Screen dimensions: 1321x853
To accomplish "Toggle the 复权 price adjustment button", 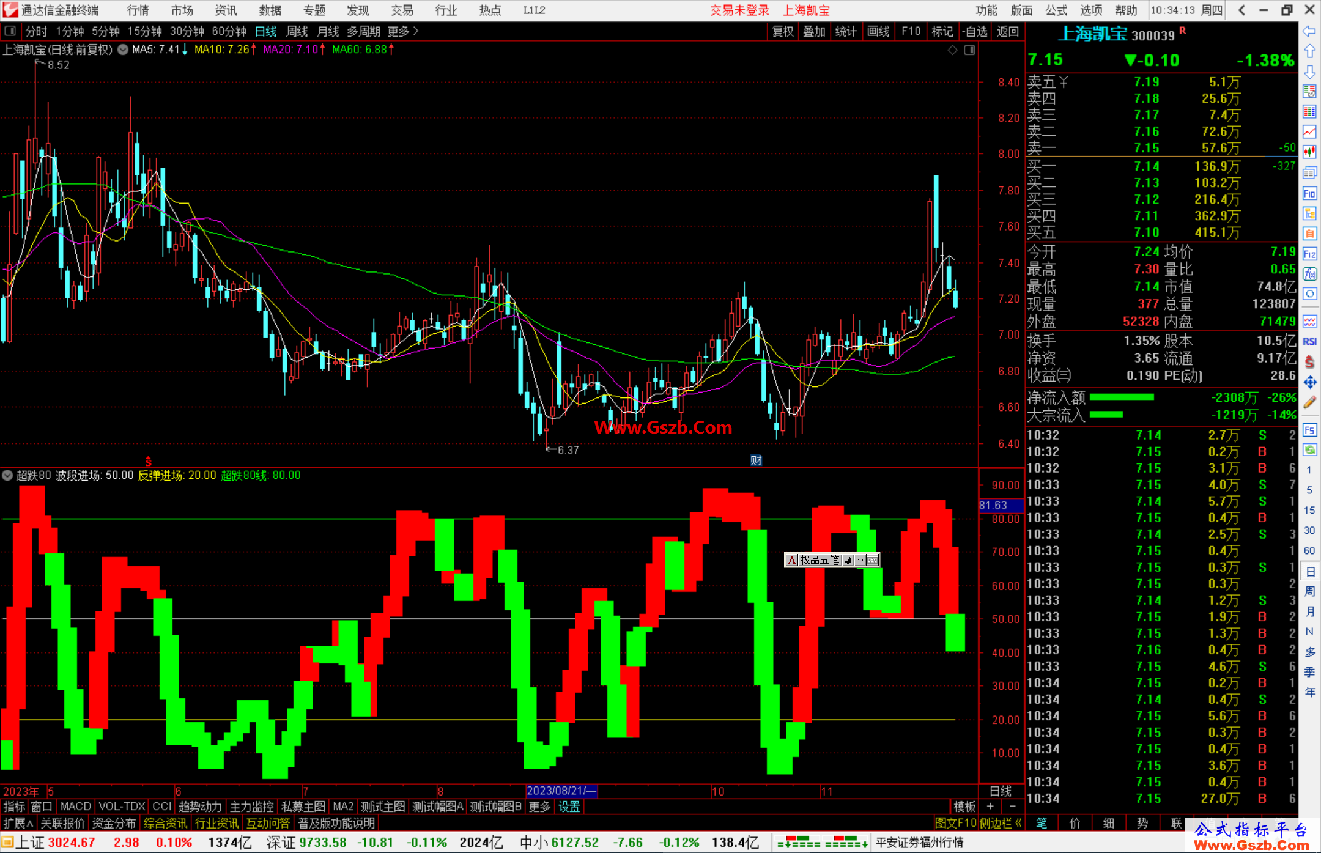I will [x=783, y=31].
